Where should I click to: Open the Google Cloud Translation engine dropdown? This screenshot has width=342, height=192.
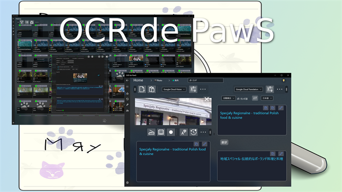[248, 89]
